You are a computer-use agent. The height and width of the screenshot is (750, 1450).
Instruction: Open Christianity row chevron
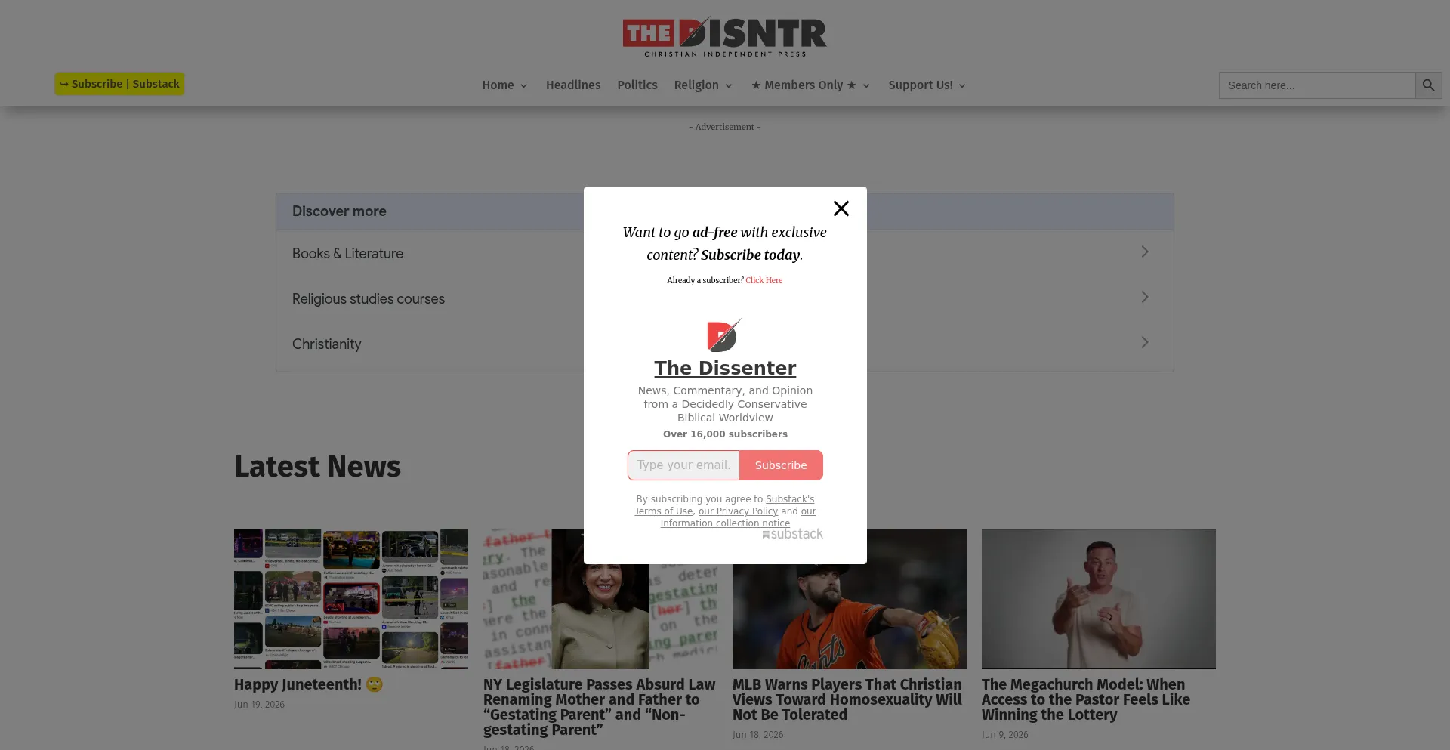tap(1145, 342)
